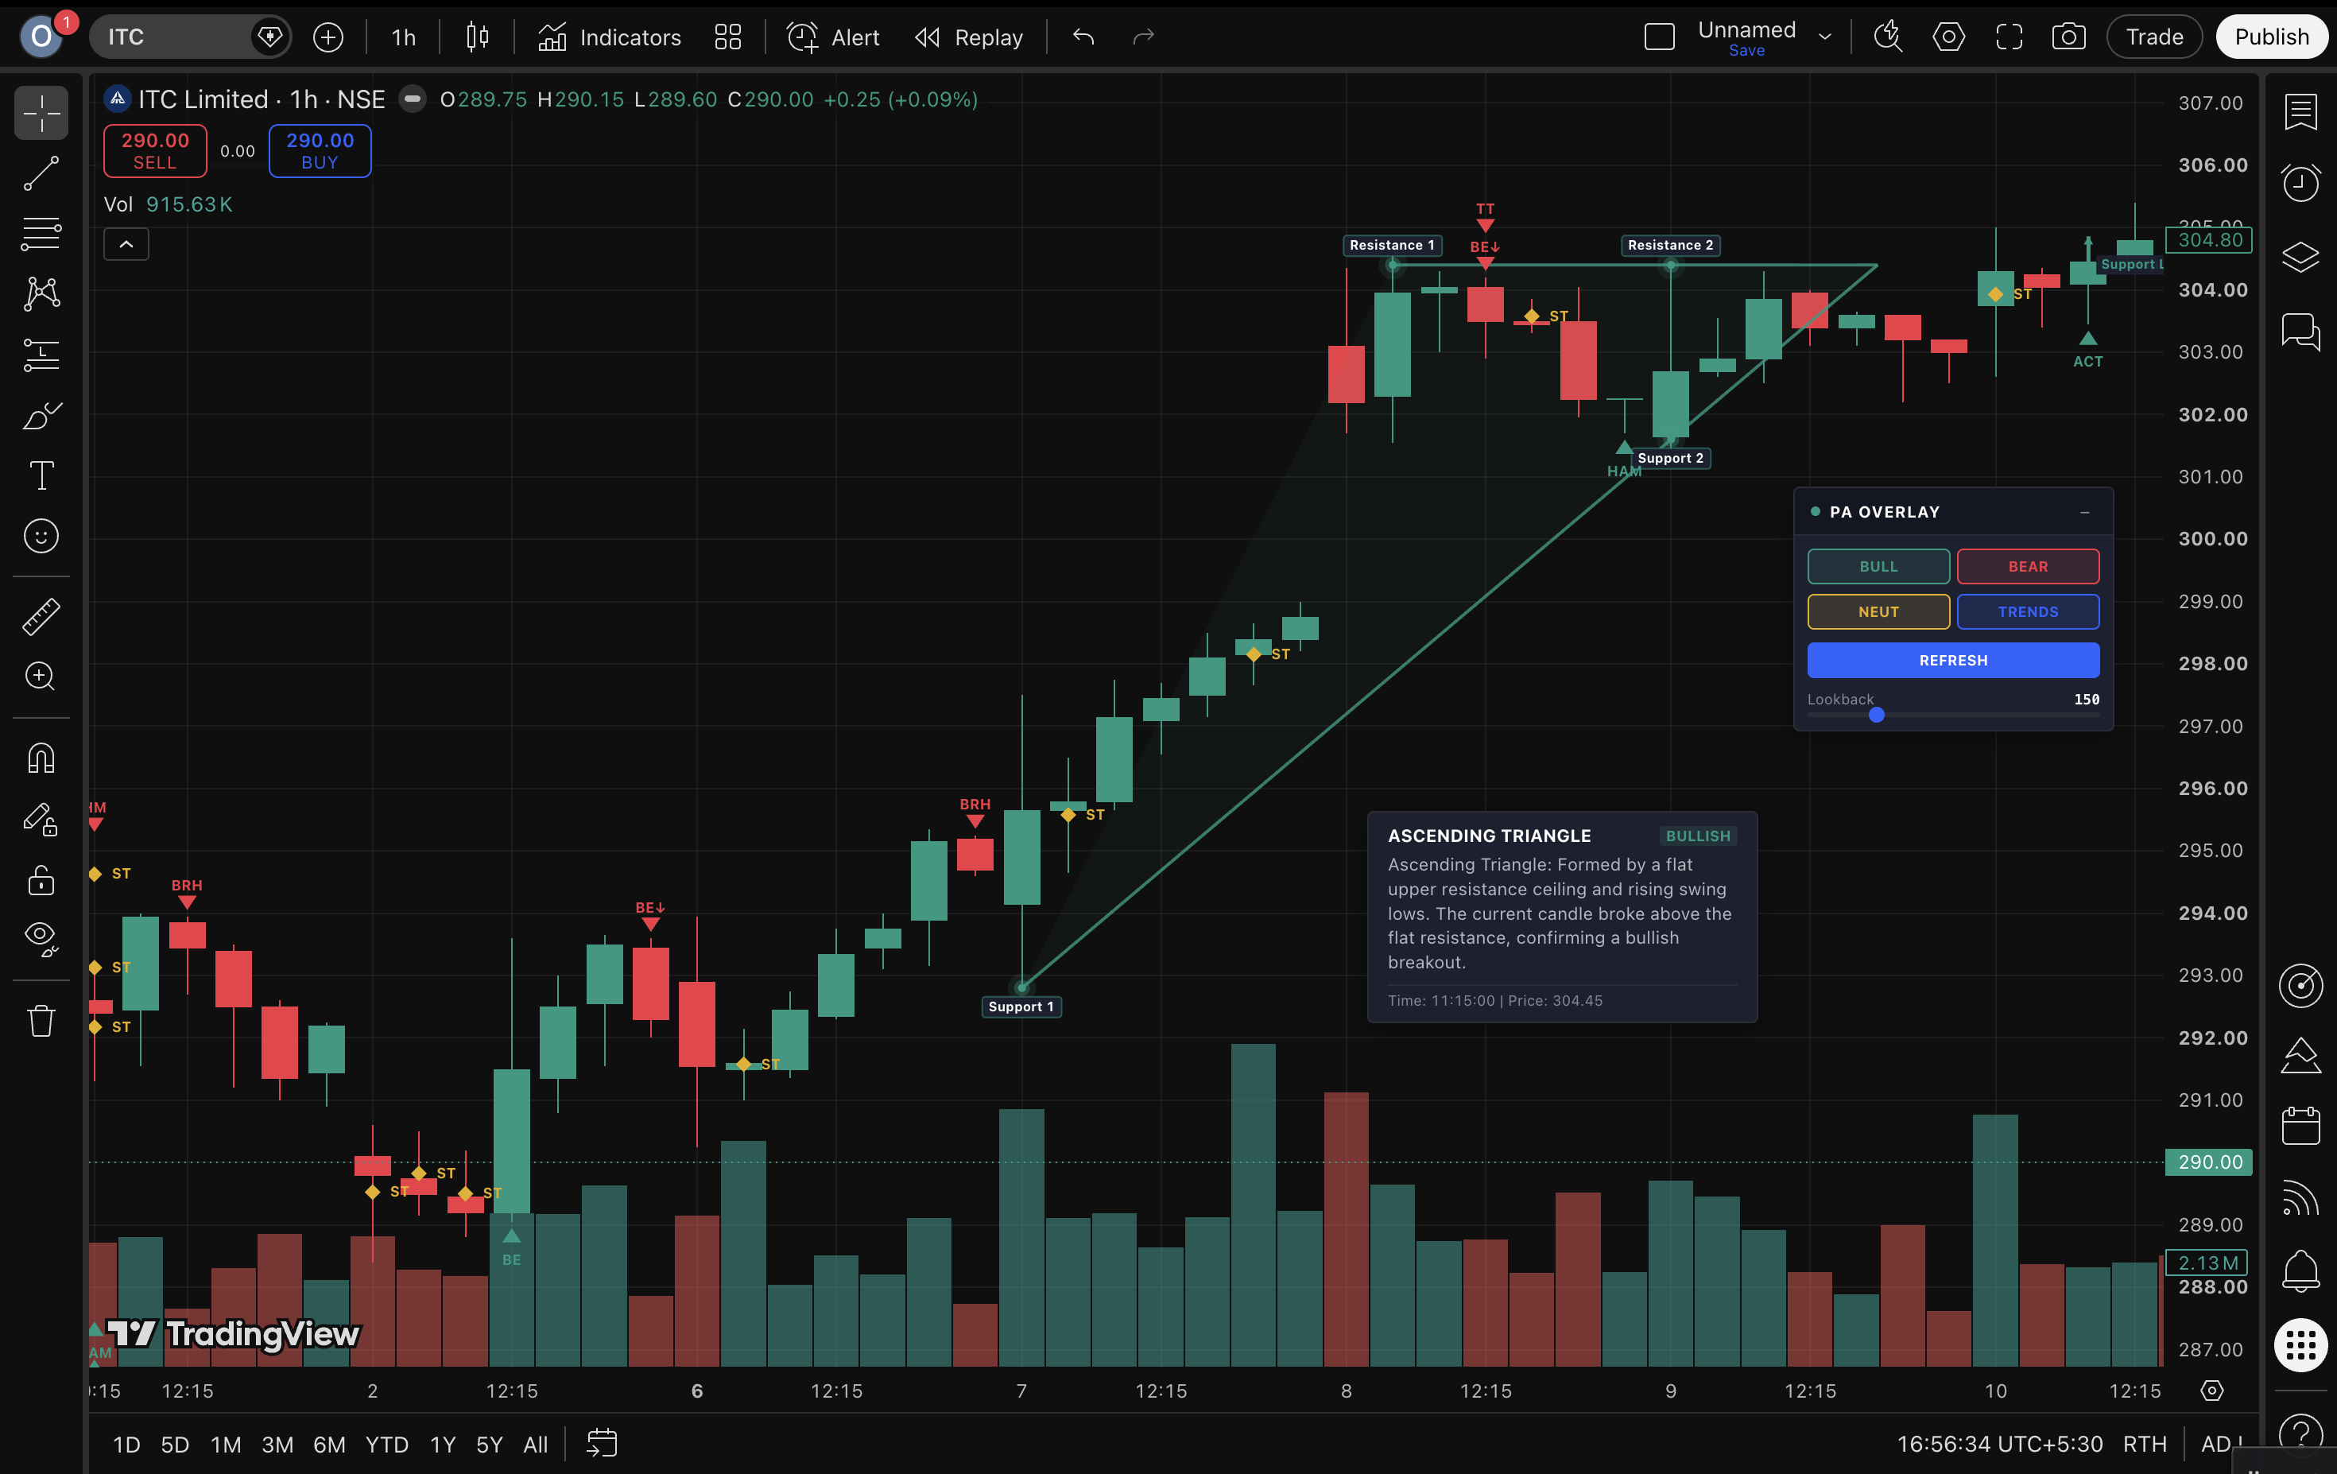
Task: Change the 1h interval
Action: pyautogui.click(x=403, y=37)
